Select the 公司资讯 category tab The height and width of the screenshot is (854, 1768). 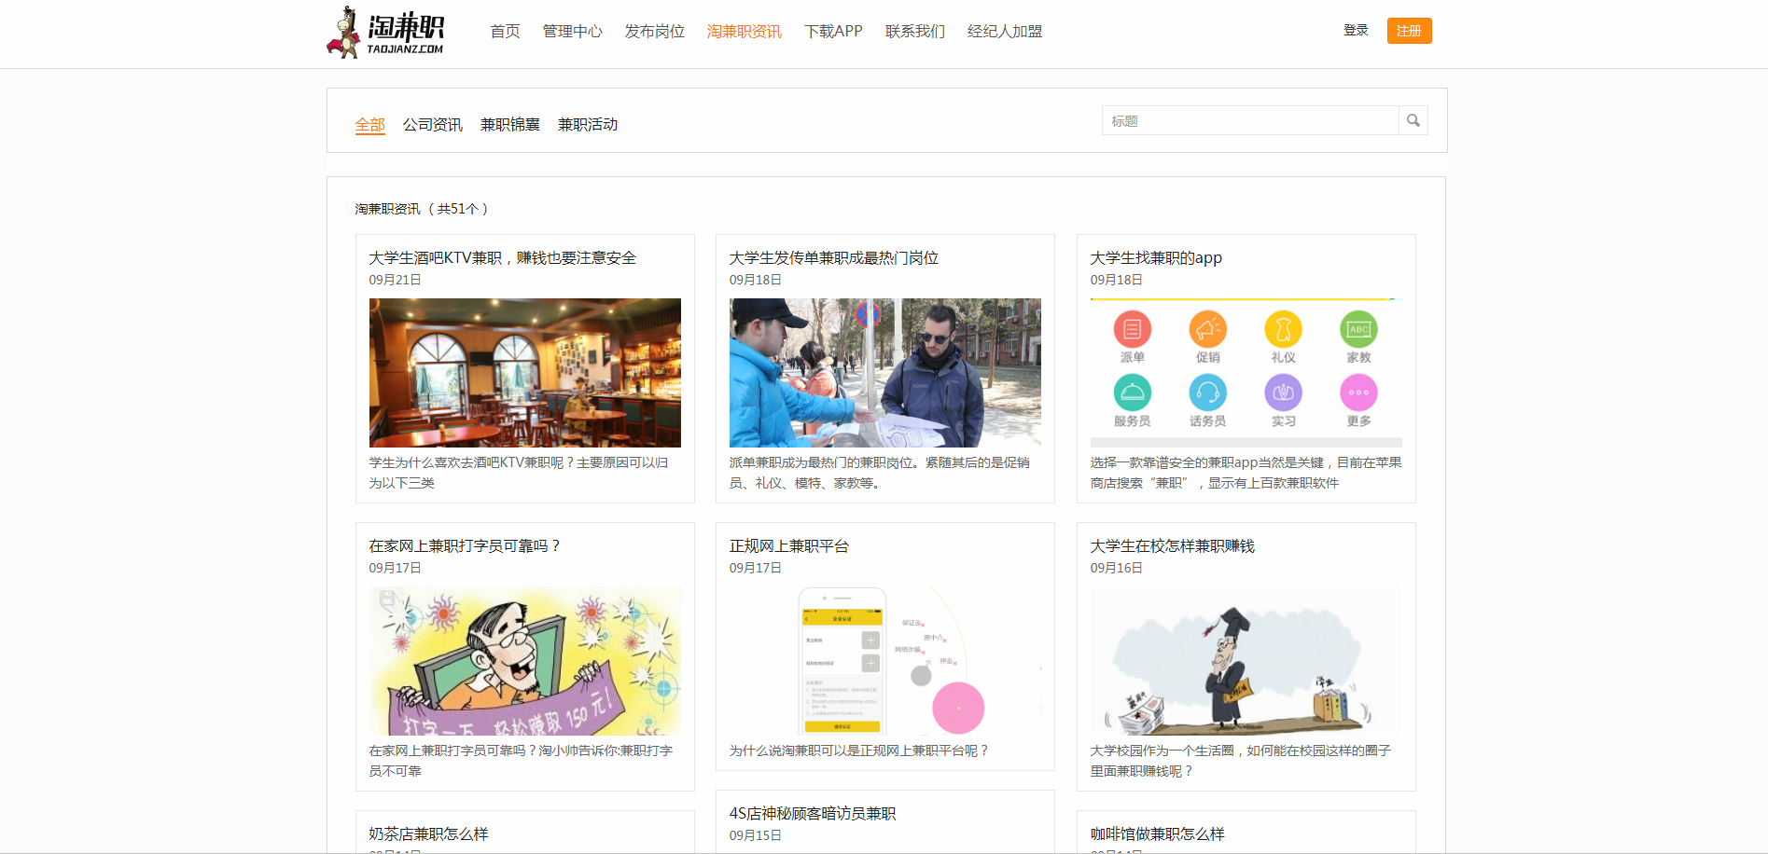[x=433, y=124]
